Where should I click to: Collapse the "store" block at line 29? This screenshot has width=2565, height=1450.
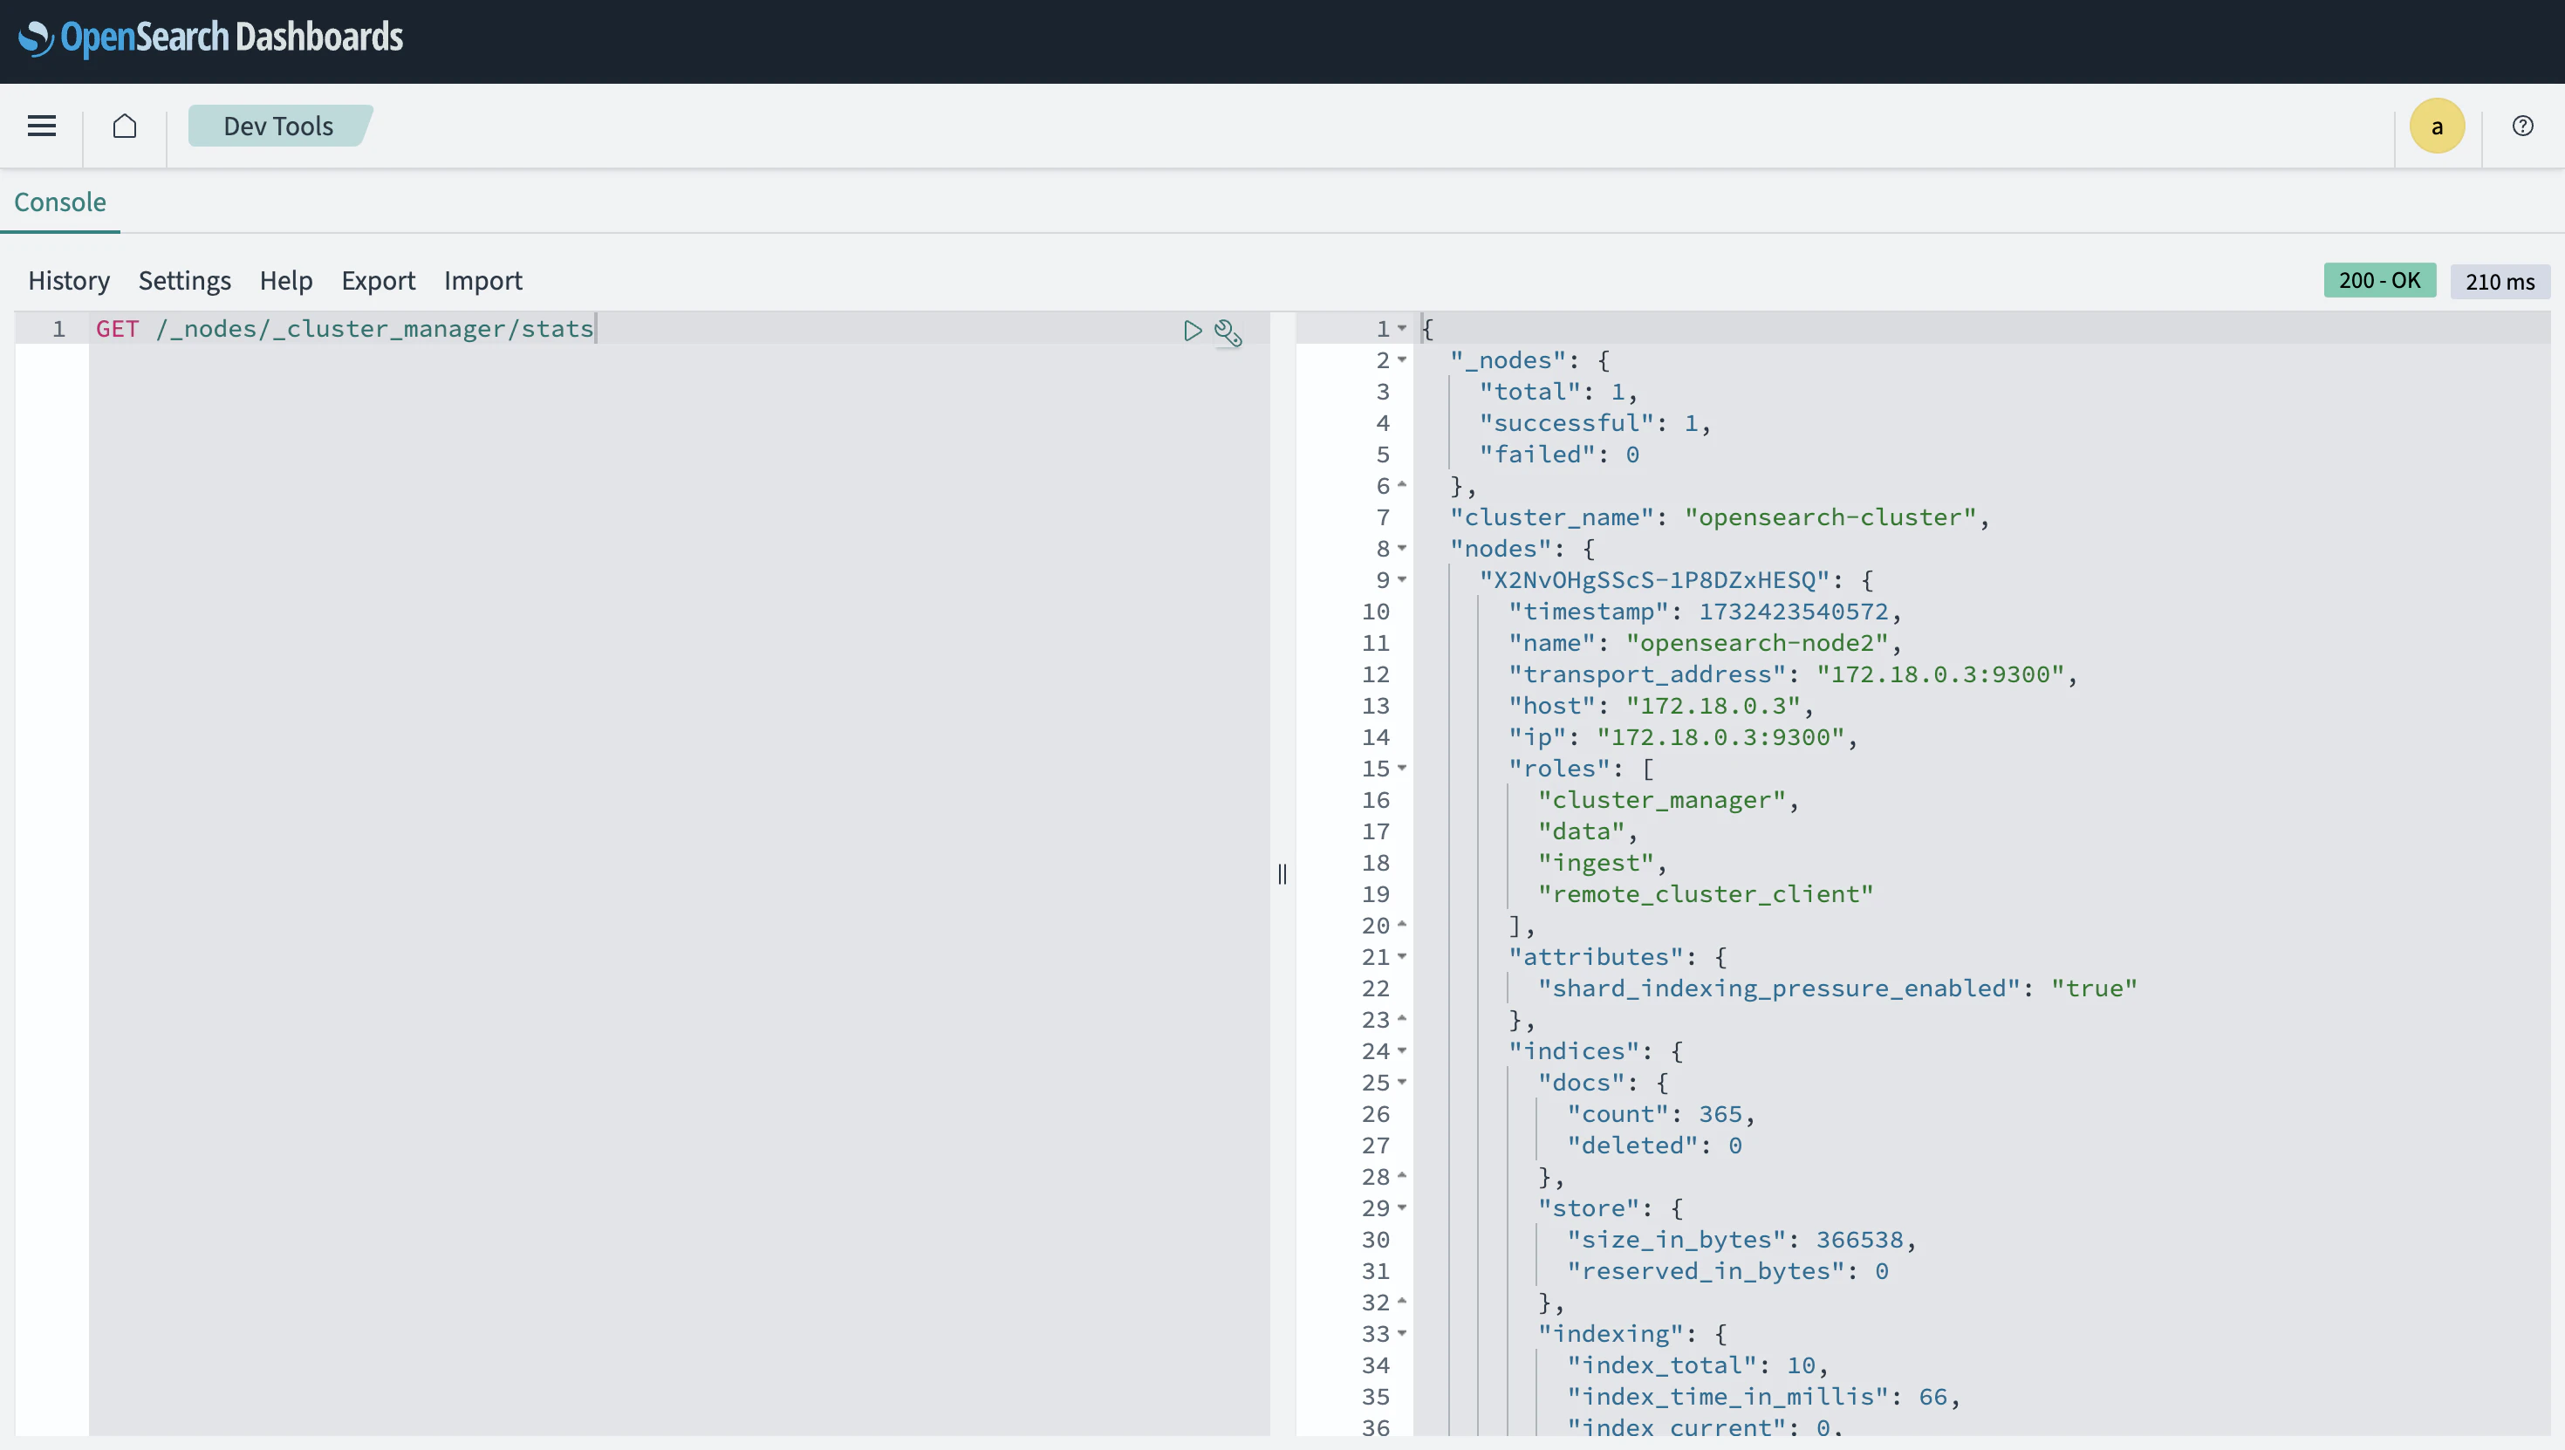pyautogui.click(x=1402, y=1207)
